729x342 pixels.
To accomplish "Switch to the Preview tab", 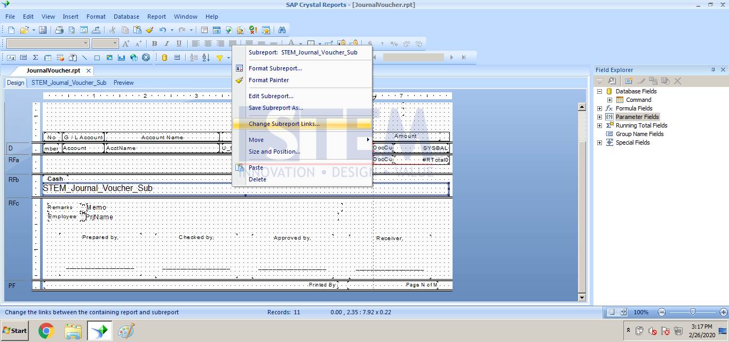I will [x=123, y=83].
